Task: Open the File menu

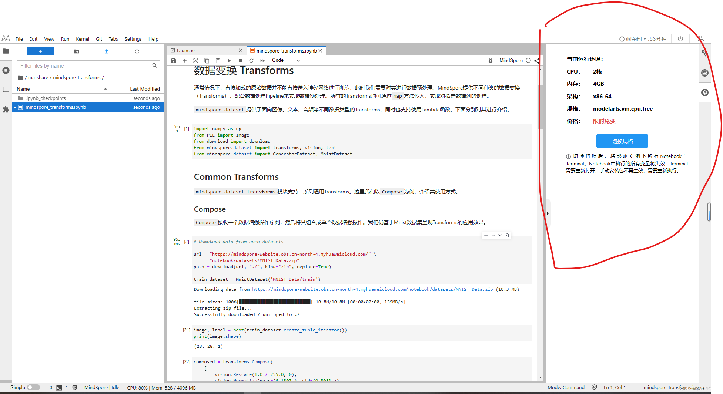Action: coord(19,39)
